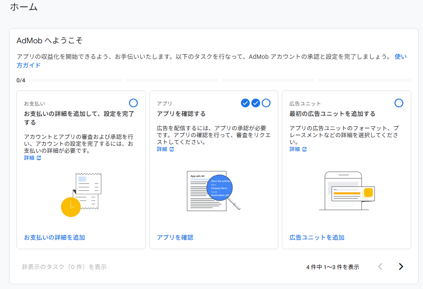The image size is (423, 289).
Task: Click first checked circle in app card
Action: [x=245, y=103]
